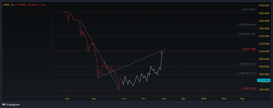Click the Июл time axis label
This screenshot has width=273, height=108.
point(94,99)
